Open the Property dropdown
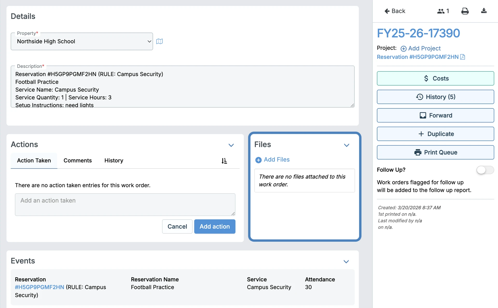This screenshot has width=498, height=308. (82, 41)
